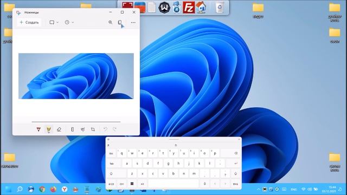Image resolution: width=347 pixels, height=195 pixels.
Task: Click the redo arrow in Snipping Tool
Action: [114, 129]
